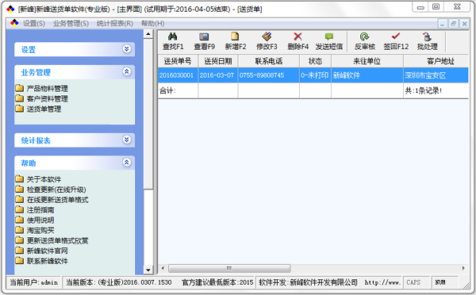Click 软件开发:新峰软件开发有限公司 status entry
This screenshot has width=476, height=295.
pos(308,282)
